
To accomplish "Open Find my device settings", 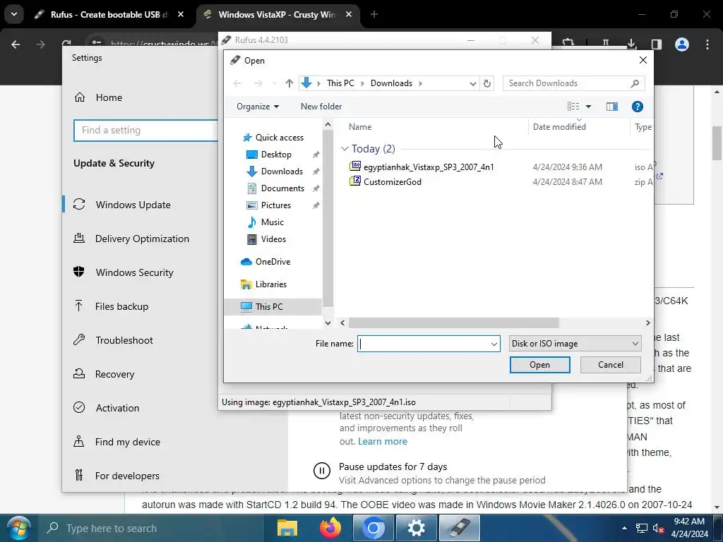I will 127,442.
